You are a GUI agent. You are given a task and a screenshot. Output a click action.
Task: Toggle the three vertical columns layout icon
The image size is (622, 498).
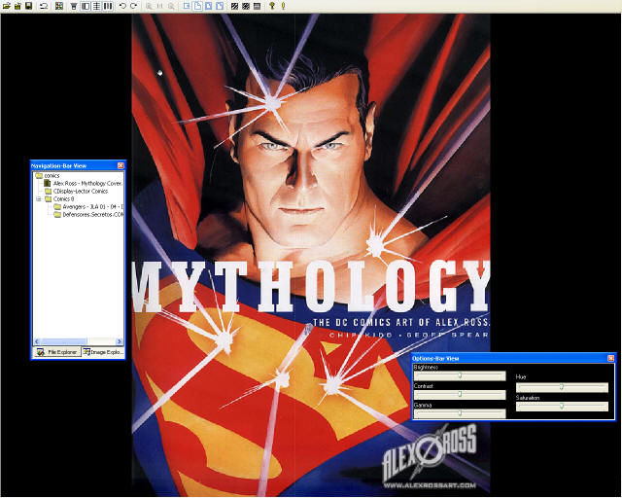108,6
